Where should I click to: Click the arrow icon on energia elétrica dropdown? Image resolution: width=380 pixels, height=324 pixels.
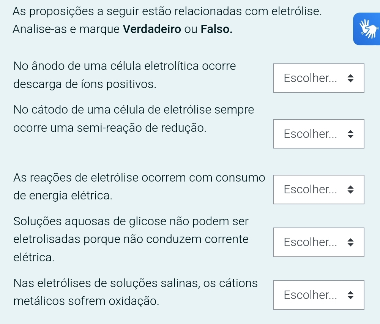coord(350,190)
